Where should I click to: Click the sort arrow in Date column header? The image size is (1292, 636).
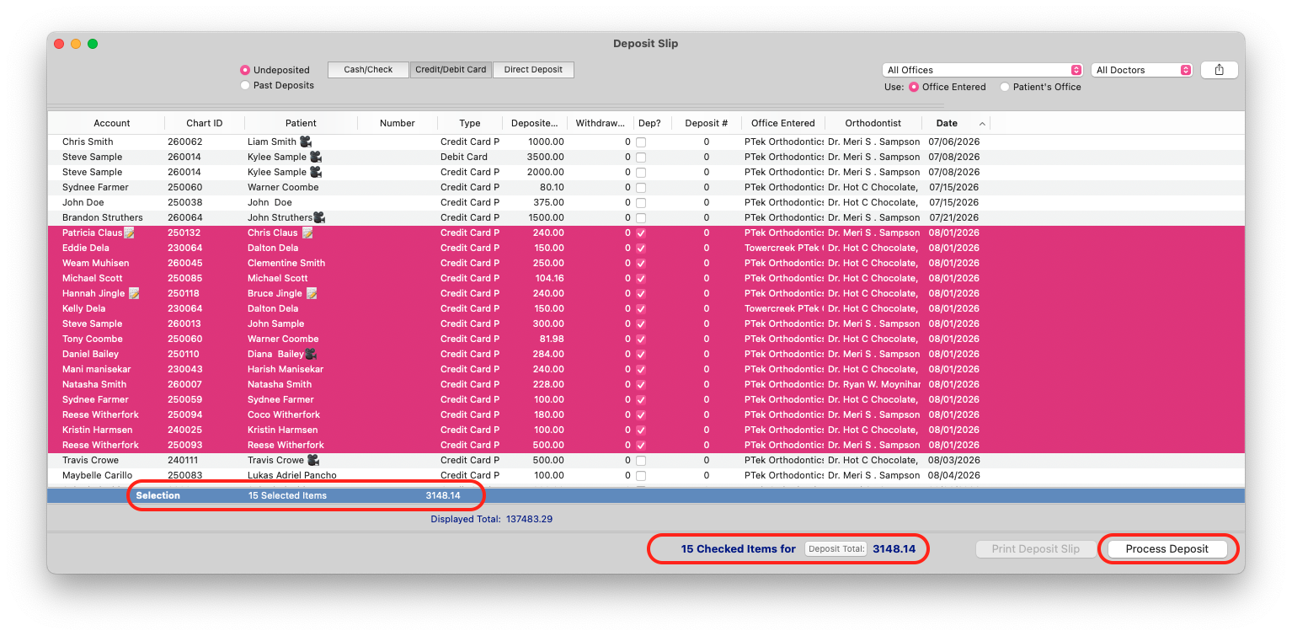pyautogui.click(x=982, y=124)
